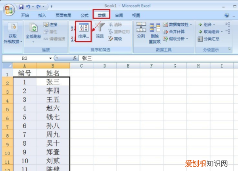Image resolution: width=238 pixels, height=171 pixels.
Task: Click cell containing 孙八
Action: pos(53,125)
